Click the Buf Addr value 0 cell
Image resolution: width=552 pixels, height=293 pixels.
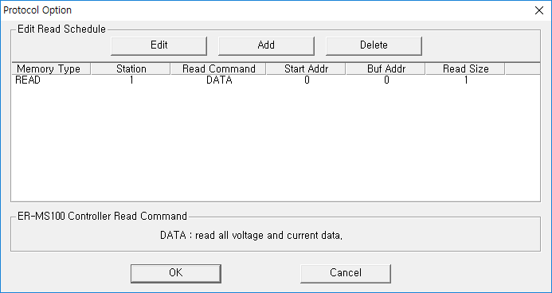386,80
